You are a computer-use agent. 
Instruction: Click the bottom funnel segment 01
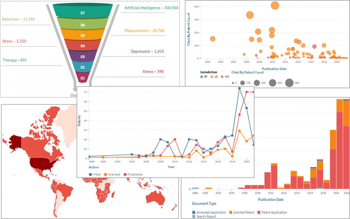[x=83, y=78]
